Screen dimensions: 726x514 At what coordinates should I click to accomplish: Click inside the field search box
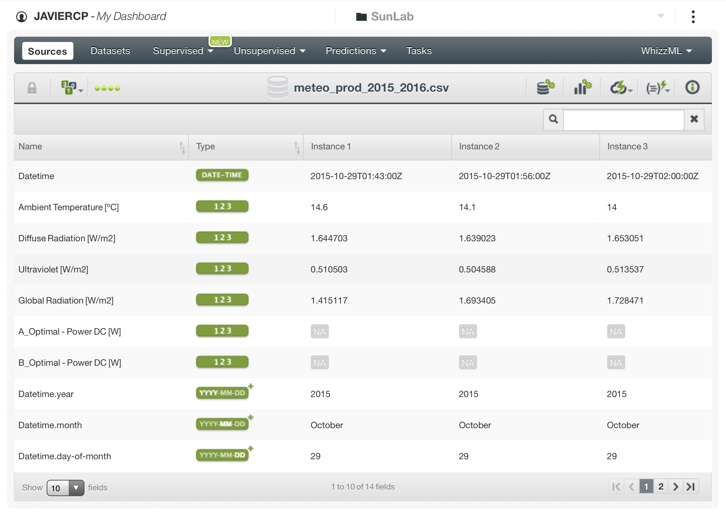(x=623, y=120)
